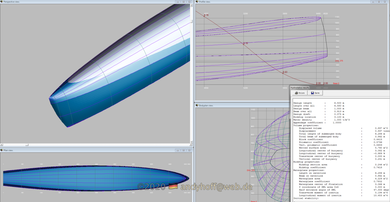Click the Profile view window icon

point(197,2)
